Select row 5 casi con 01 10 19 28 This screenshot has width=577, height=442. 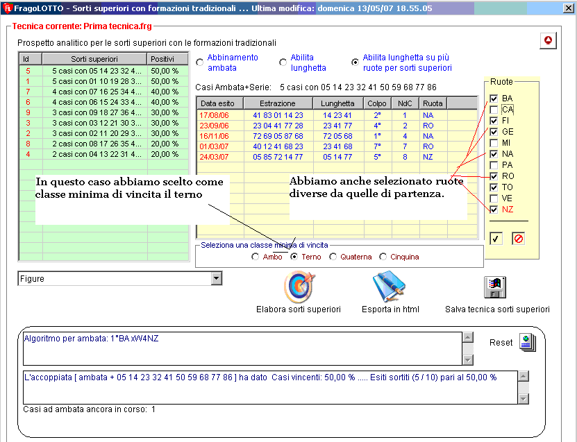(x=96, y=81)
